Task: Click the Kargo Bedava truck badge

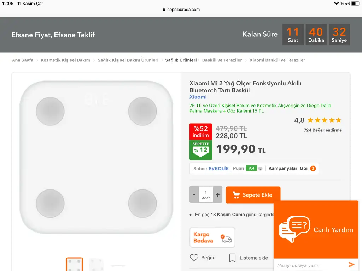Action: pyautogui.click(x=212, y=237)
